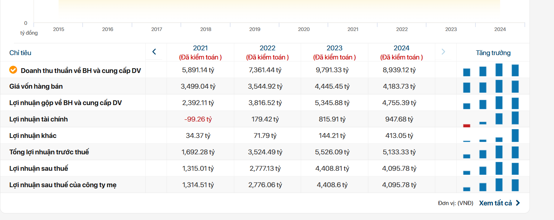This screenshot has height=220, width=554.
Task: Click the right chevron after the 2024 column
Action: tap(443, 52)
